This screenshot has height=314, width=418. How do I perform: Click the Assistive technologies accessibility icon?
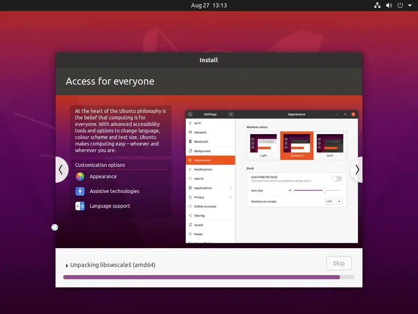click(x=80, y=191)
